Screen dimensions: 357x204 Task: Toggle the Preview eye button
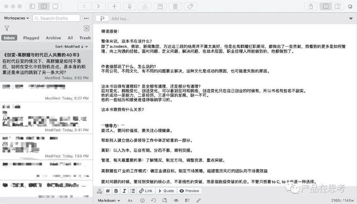point(190,191)
